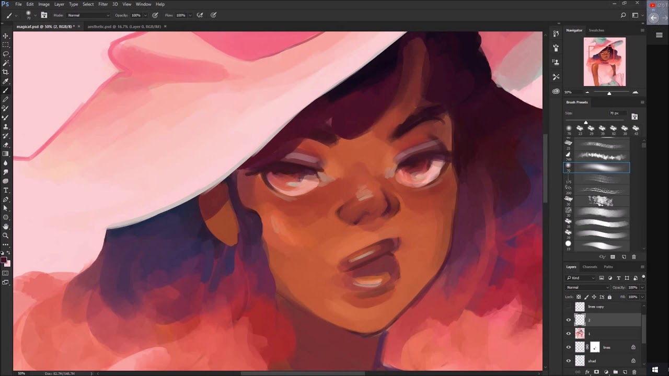Open the Filter menu
669x376 pixels.
(x=103, y=4)
